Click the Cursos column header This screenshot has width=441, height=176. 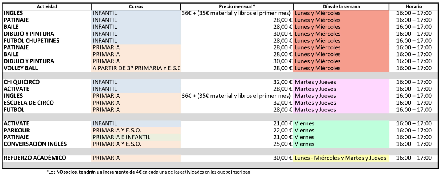[x=136, y=7]
